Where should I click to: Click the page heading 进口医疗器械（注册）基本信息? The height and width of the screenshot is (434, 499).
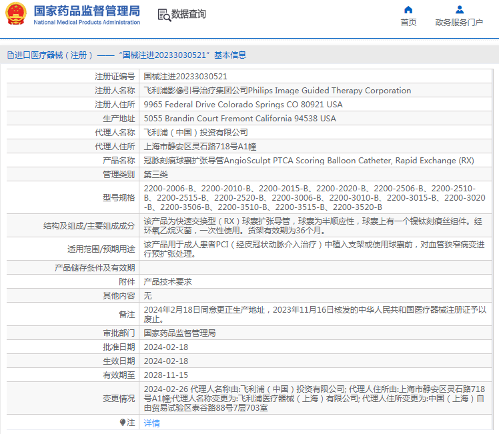131,55
